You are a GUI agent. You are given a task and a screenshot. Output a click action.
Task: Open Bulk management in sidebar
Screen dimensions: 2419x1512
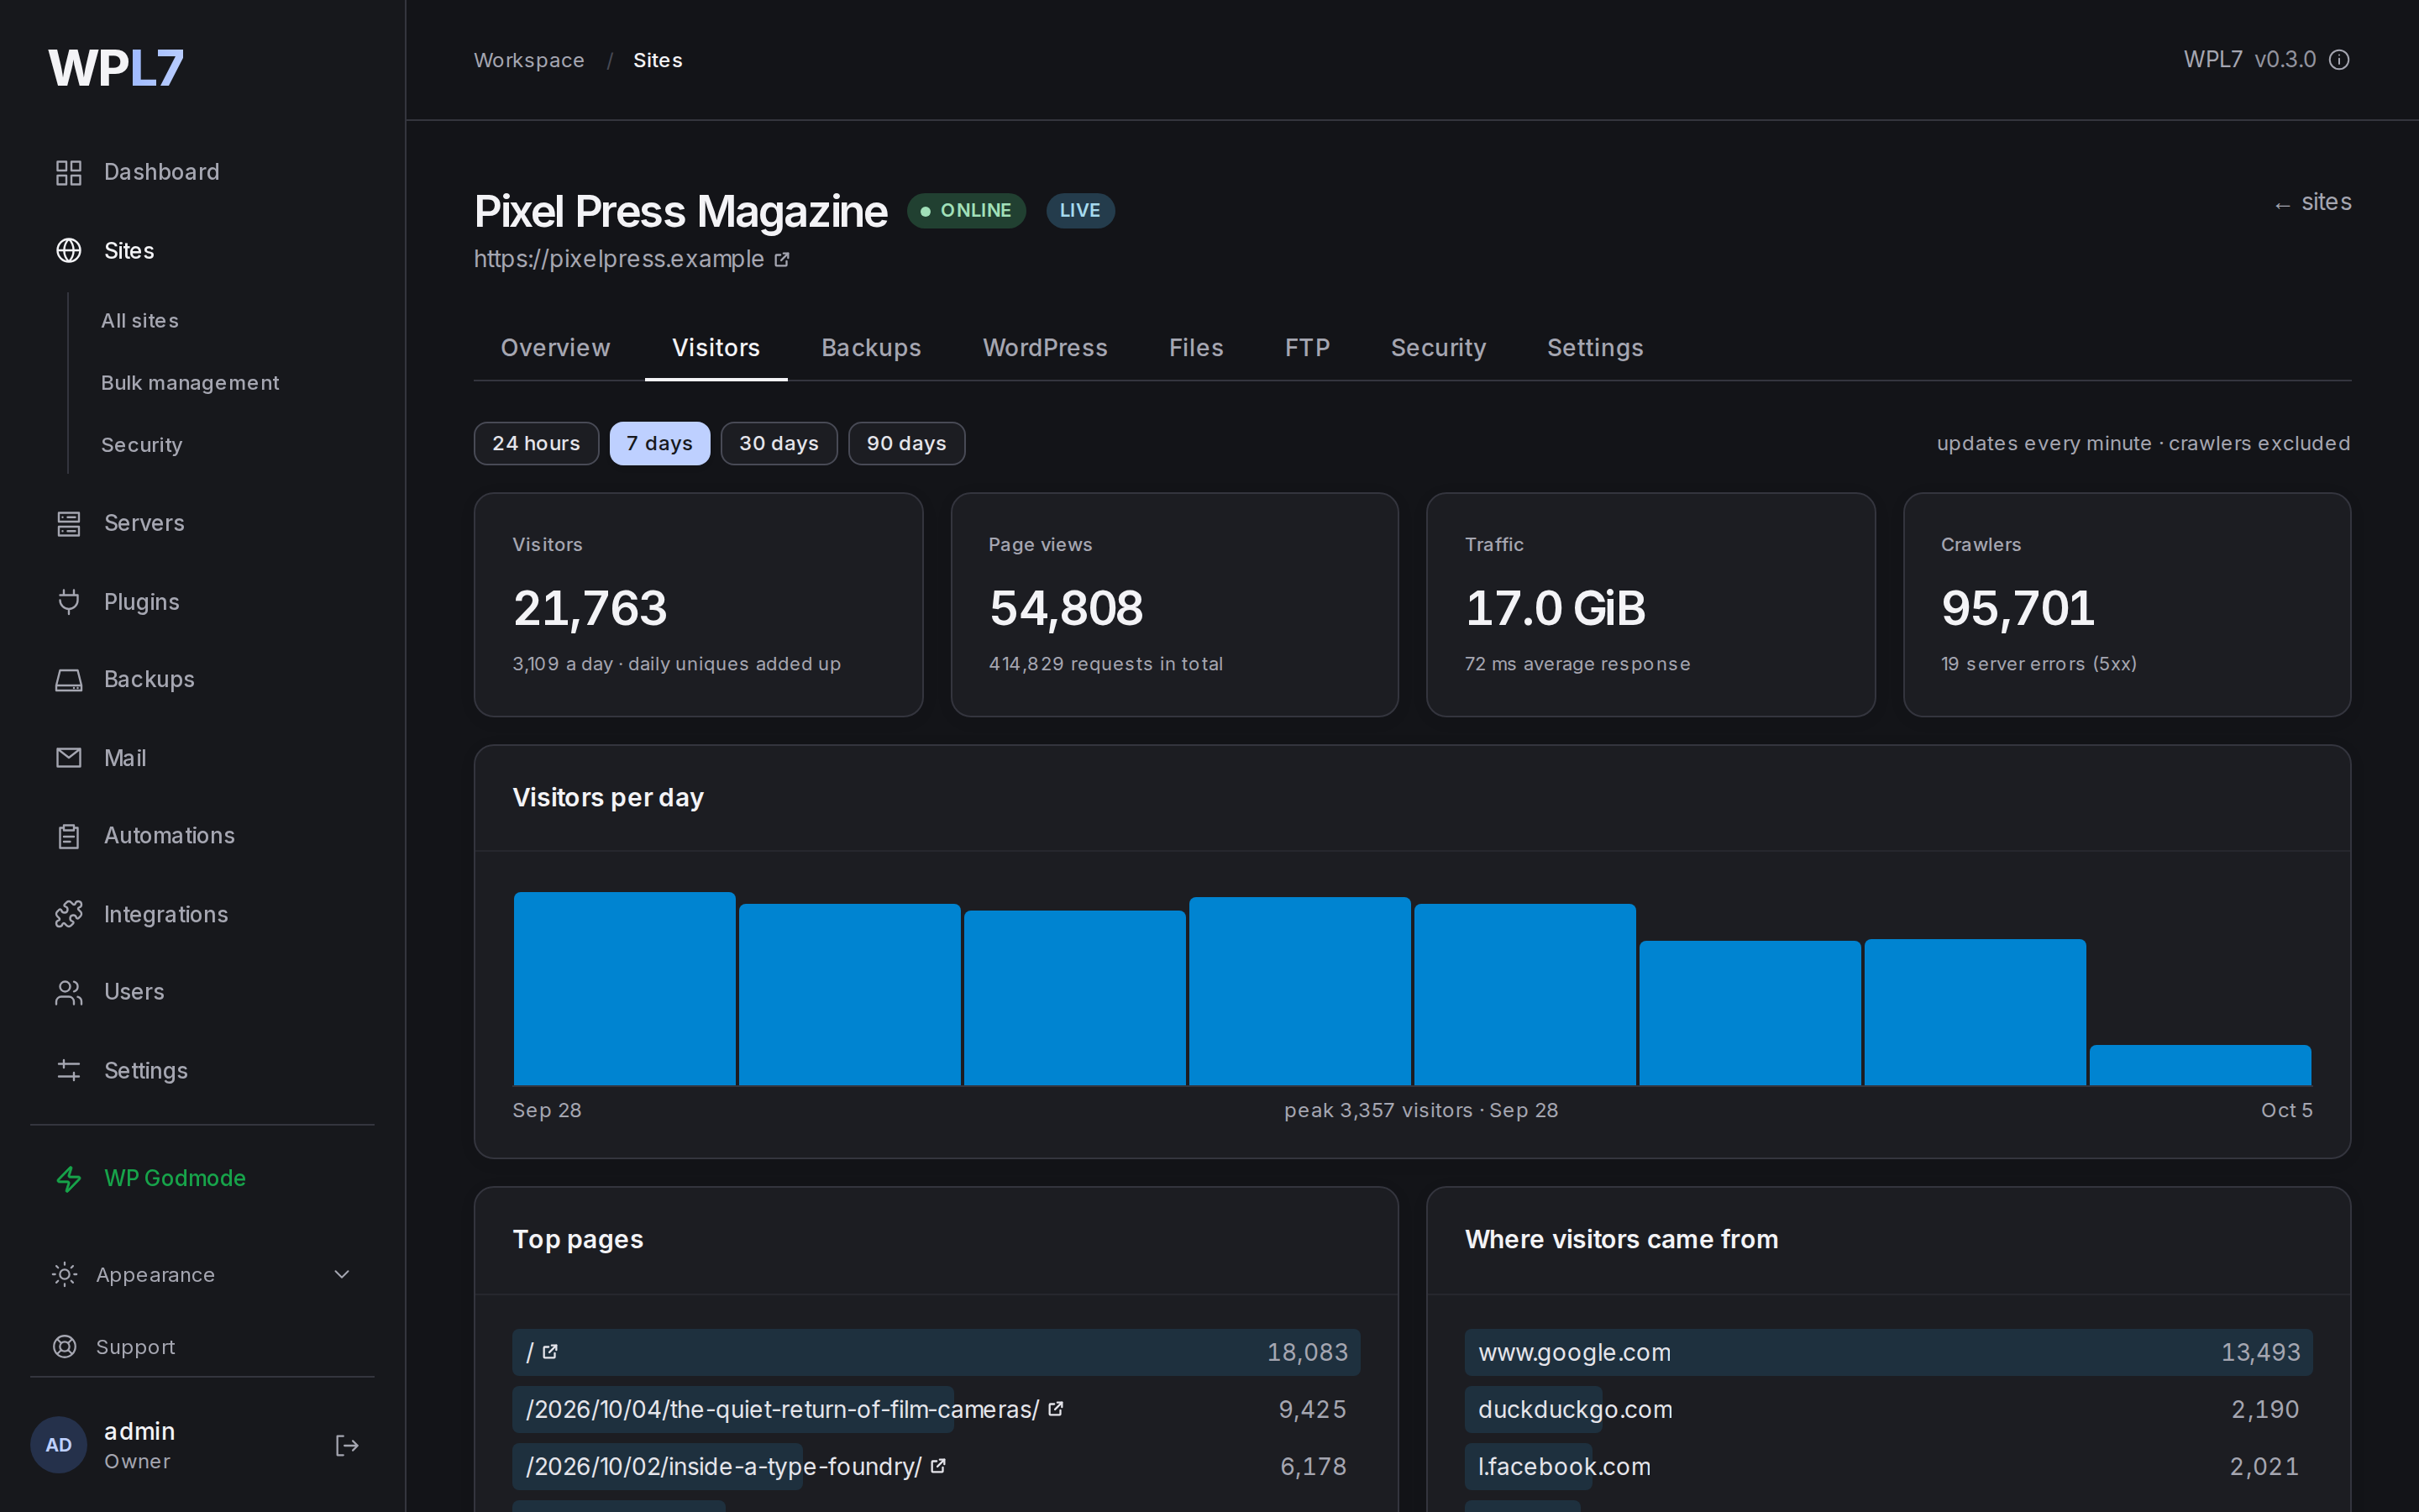[190, 383]
